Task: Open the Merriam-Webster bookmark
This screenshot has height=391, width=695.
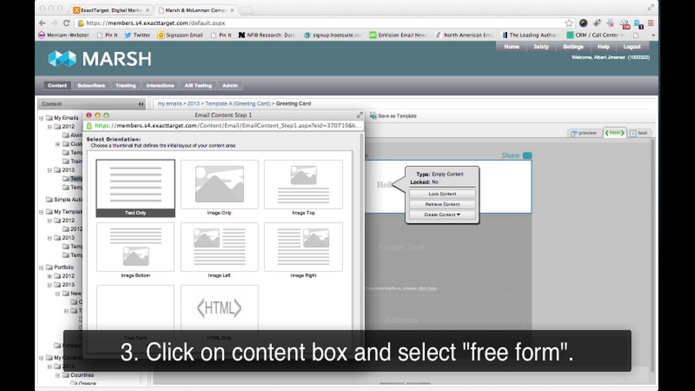Action: click(64, 35)
